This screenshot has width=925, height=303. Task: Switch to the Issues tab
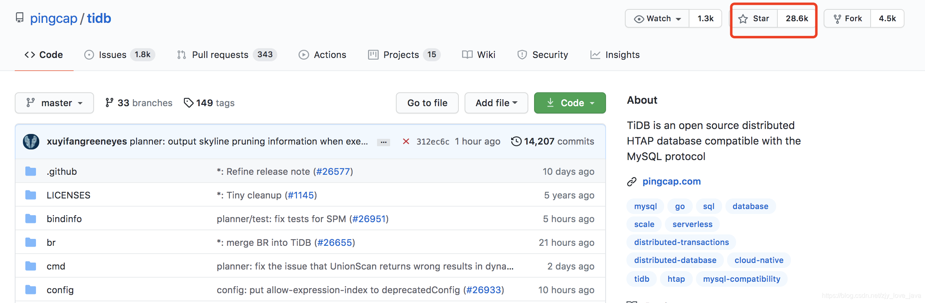pos(119,55)
